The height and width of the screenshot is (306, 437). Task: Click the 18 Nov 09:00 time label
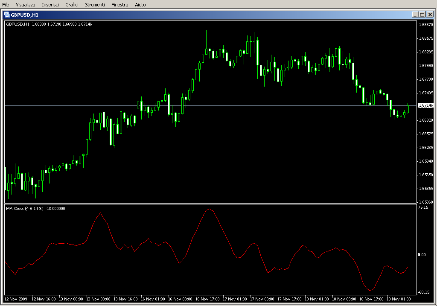[344, 299]
